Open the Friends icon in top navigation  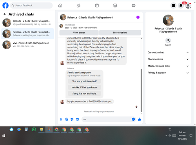(x=78, y=6)
